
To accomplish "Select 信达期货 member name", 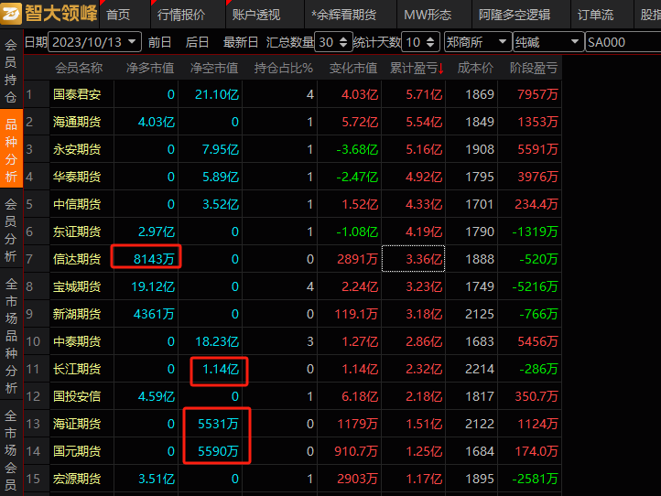I will [77, 259].
